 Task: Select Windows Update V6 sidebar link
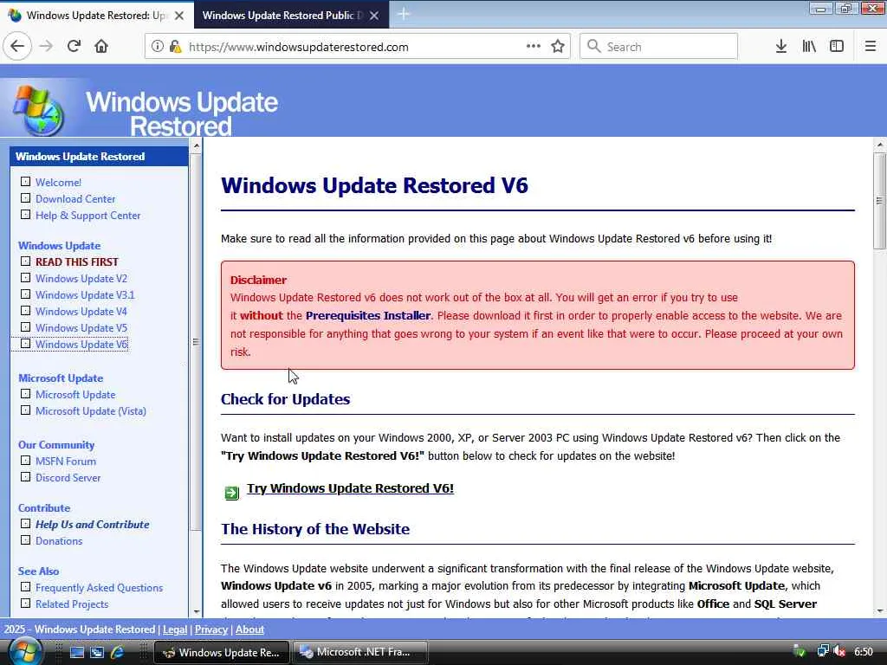pyautogui.click(x=81, y=344)
